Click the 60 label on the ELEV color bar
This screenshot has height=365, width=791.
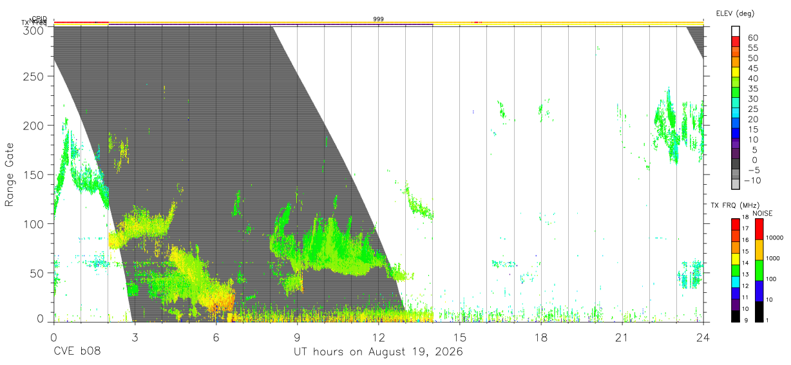tap(752, 37)
